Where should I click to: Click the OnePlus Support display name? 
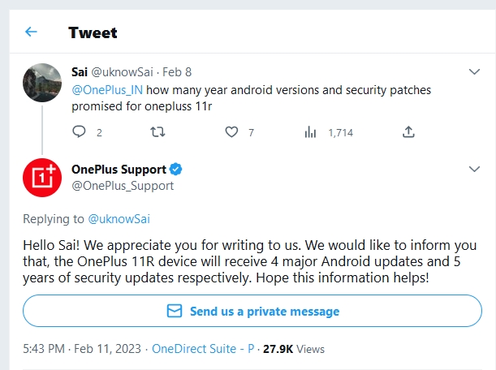pos(119,170)
